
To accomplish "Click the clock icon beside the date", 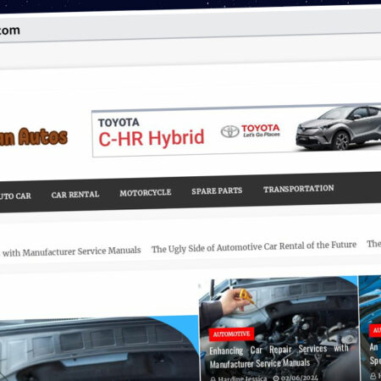I will coord(276,378).
